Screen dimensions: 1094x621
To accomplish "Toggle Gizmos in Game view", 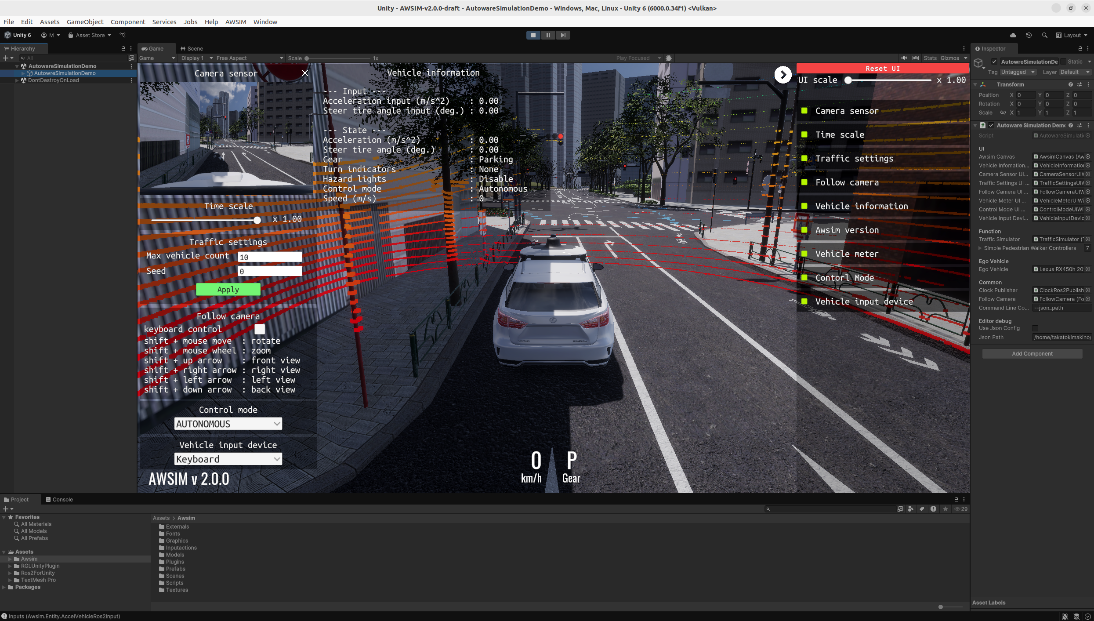I will coord(949,58).
